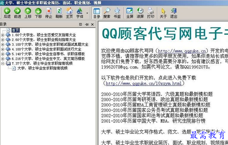Open child page 大学、硕士毕业生求职指南视频

point(42,68)
